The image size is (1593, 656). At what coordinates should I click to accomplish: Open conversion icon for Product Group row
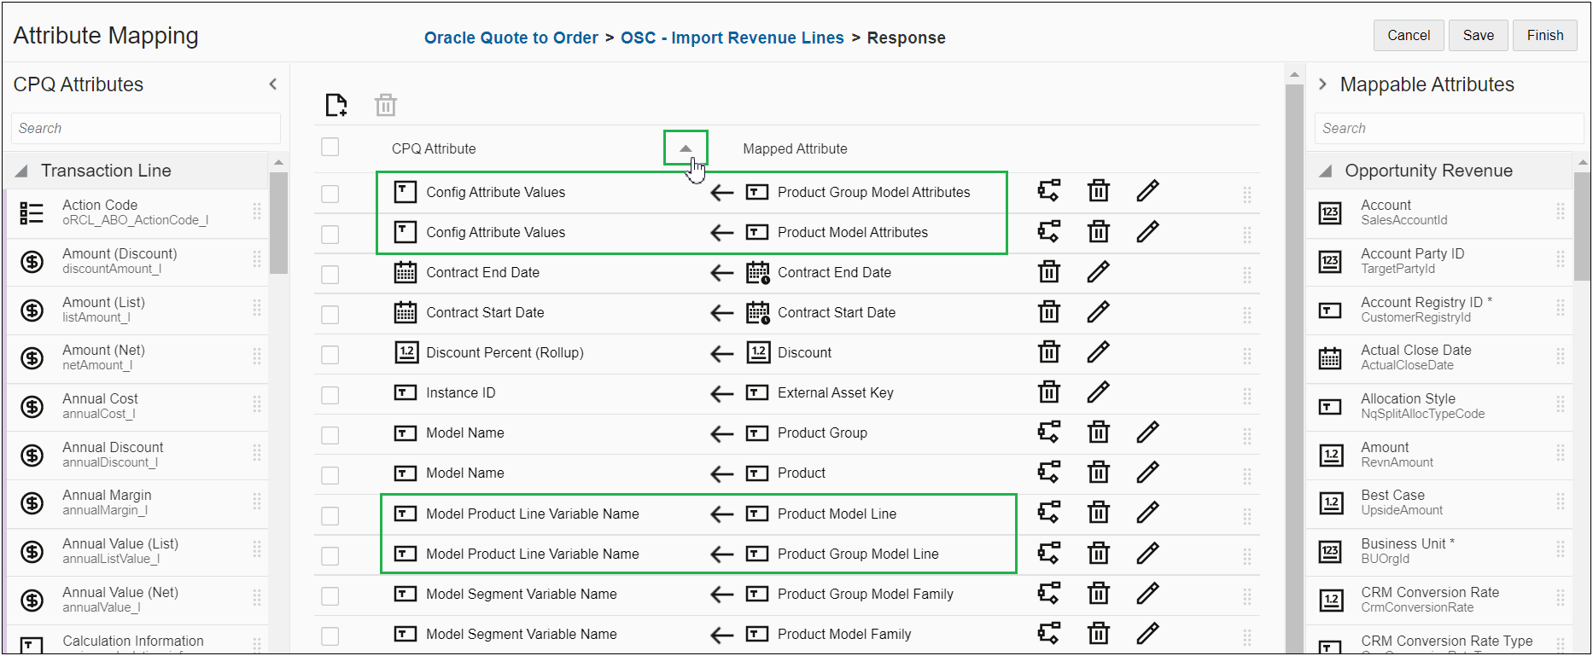[x=1048, y=432]
